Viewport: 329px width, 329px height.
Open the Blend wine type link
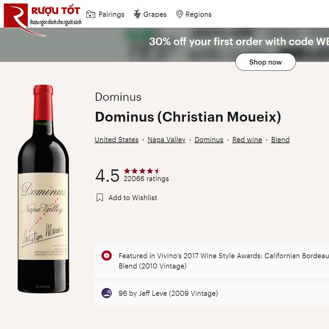click(280, 139)
